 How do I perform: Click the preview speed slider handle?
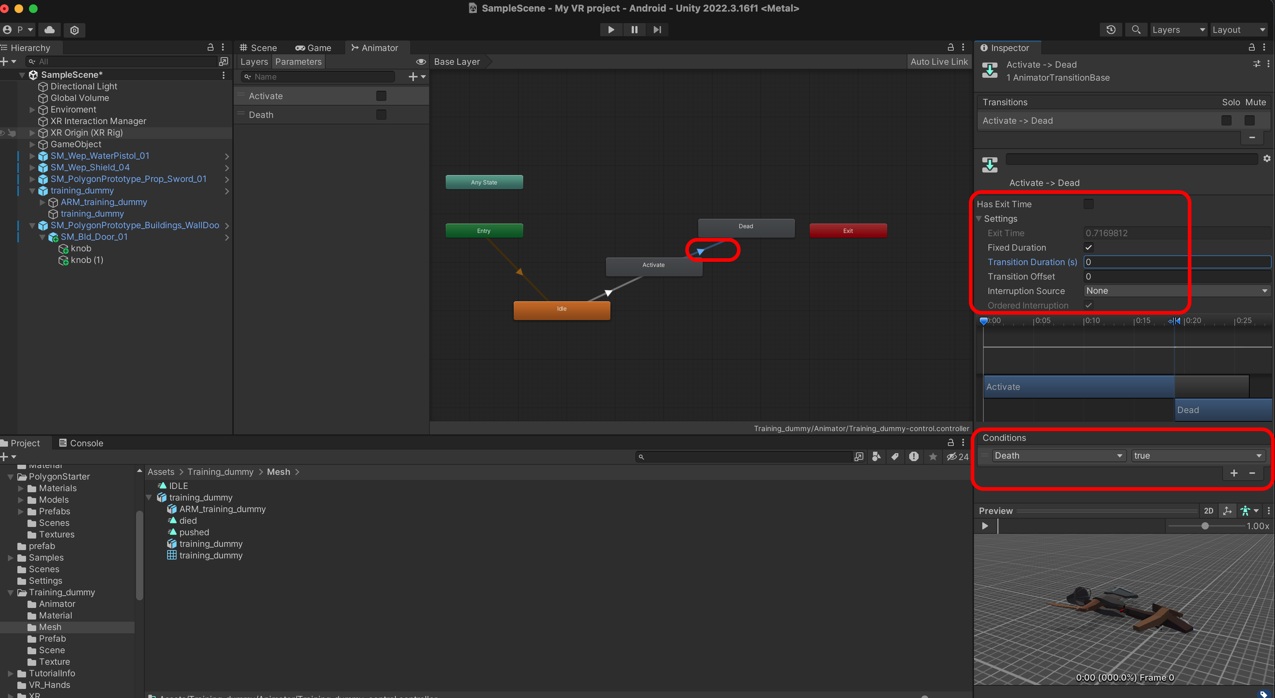1205,526
